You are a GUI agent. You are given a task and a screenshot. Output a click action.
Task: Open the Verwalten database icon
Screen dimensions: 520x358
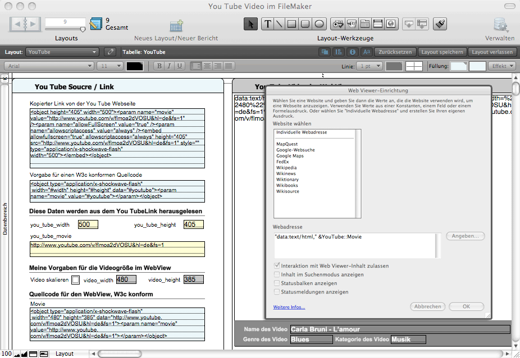[499, 25]
